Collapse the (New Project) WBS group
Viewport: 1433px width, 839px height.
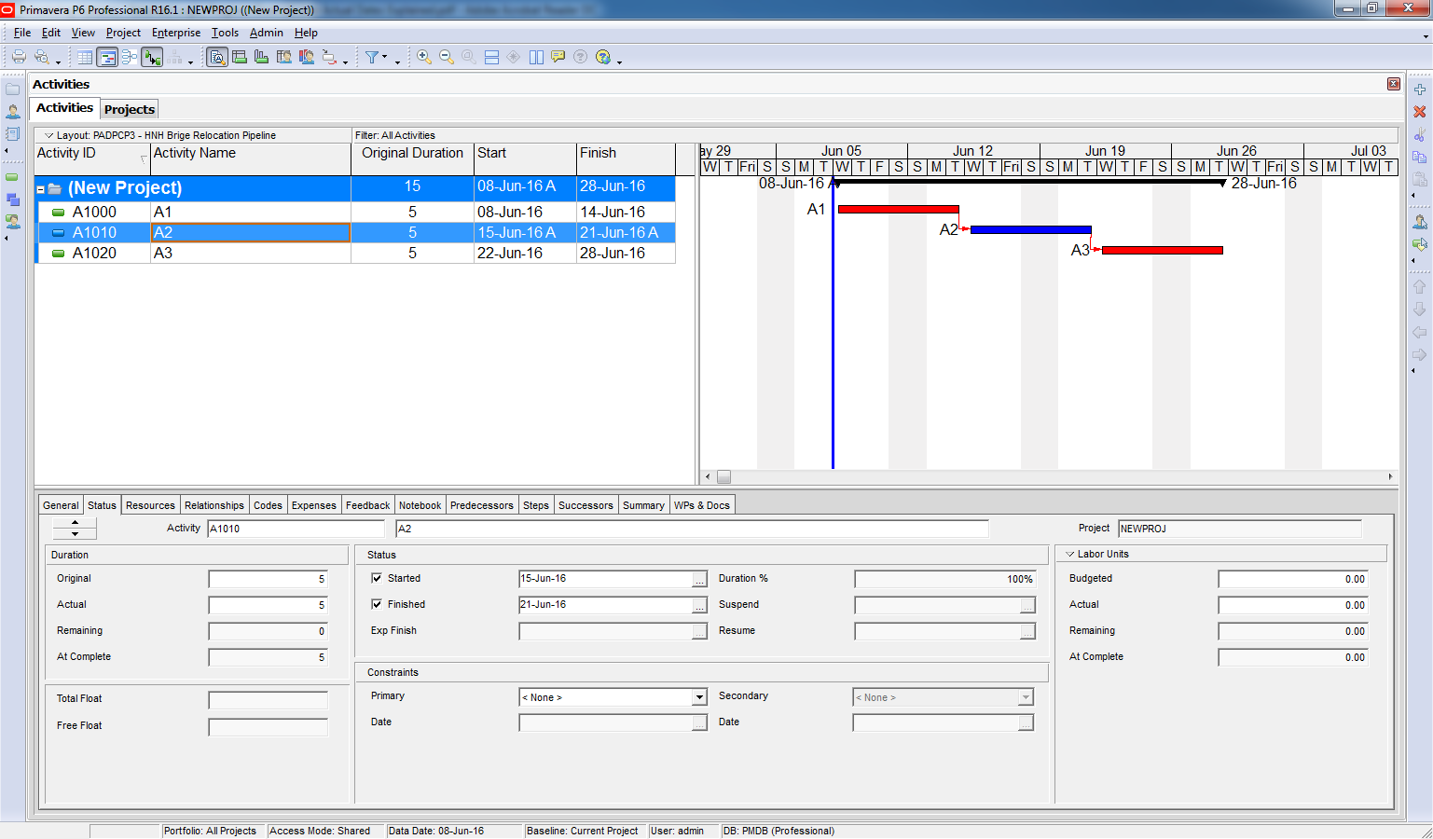point(41,189)
